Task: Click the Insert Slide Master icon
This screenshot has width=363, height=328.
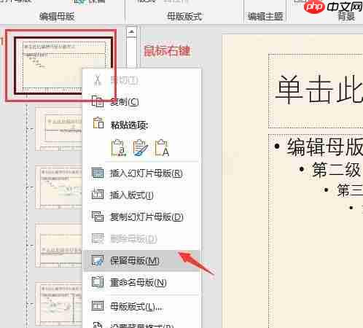Action: (98, 173)
